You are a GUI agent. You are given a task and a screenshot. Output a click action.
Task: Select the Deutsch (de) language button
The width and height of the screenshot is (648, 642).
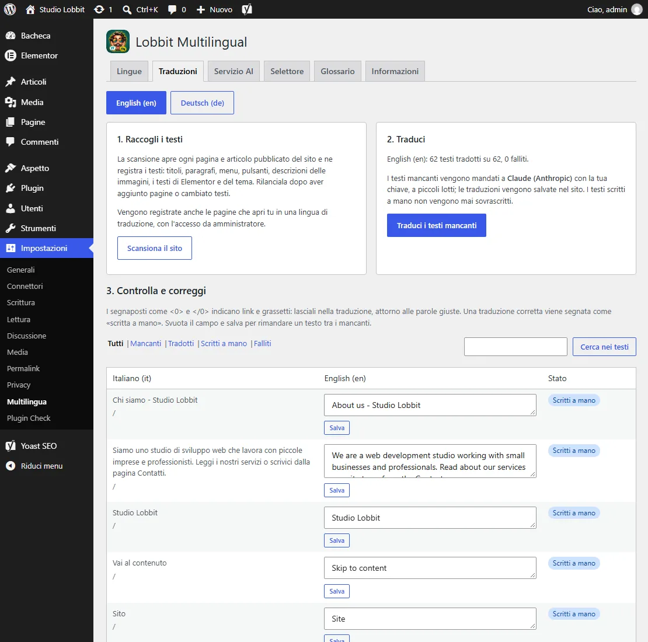tap(202, 103)
